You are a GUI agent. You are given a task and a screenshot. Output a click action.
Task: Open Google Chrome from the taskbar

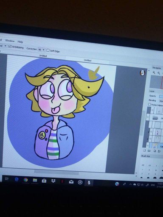pyautogui.click(x=25, y=180)
